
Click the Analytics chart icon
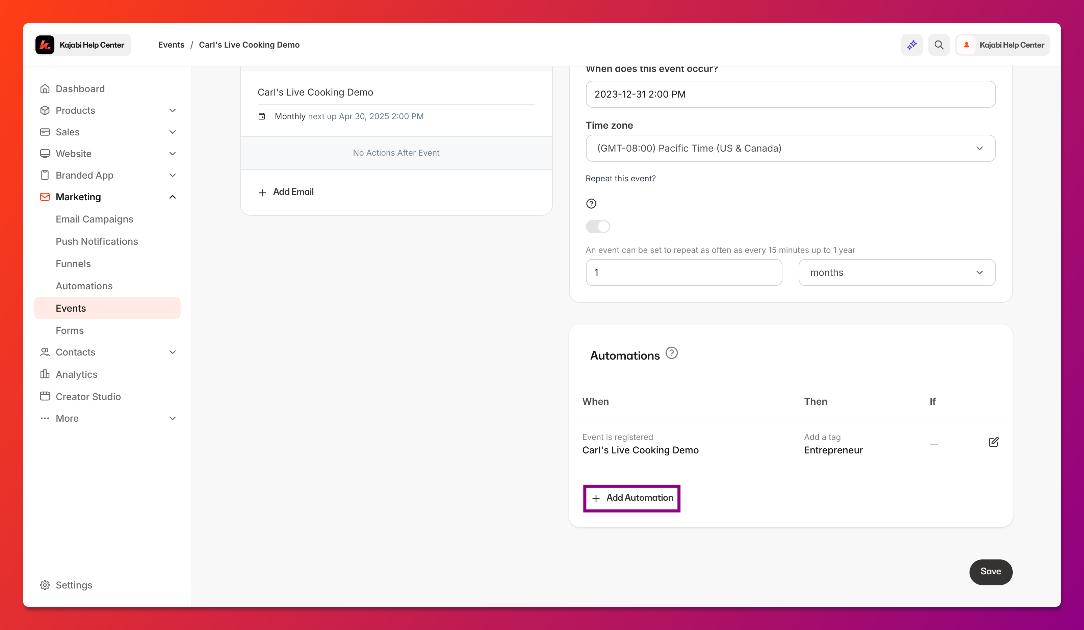(45, 374)
